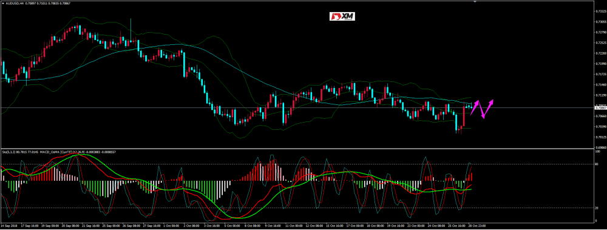This screenshot has width=607, height=230.
Task: Click the highlighted current price tag on scale
Action: click(601, 108)
